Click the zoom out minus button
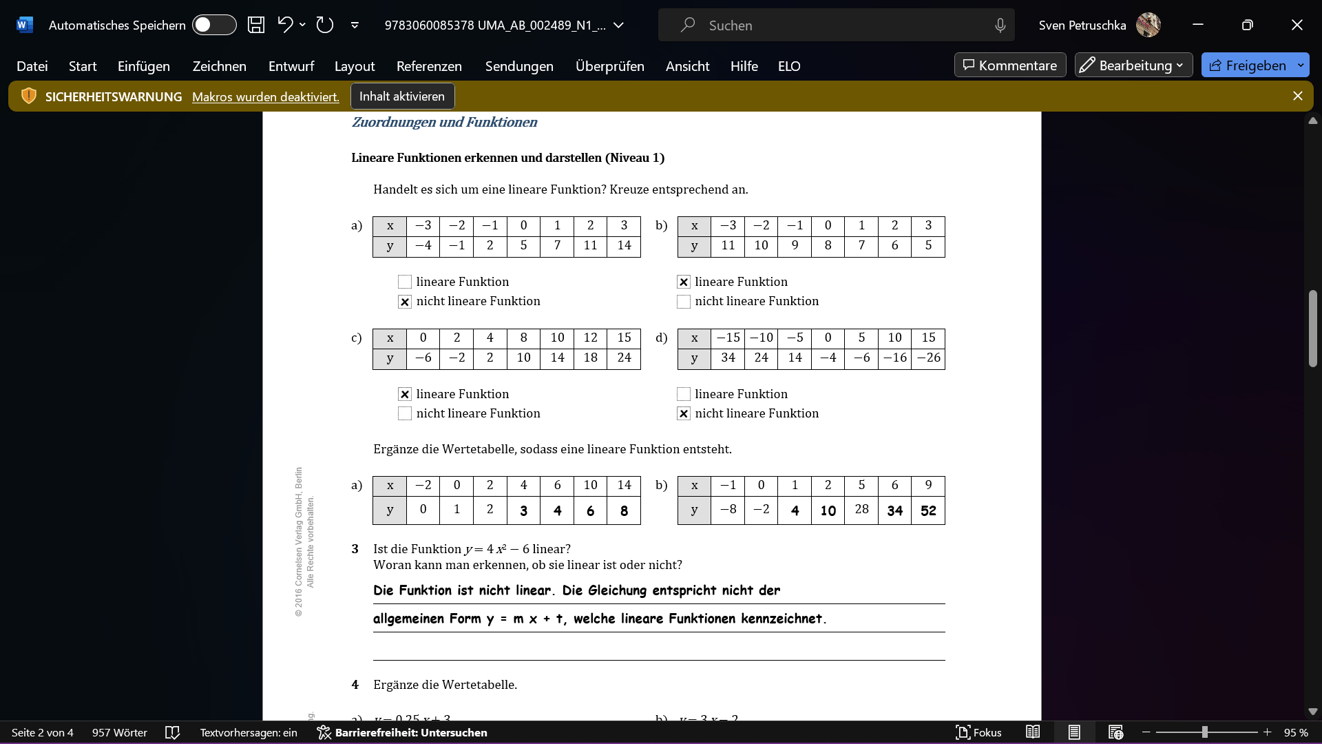The height and width of the screenshot is (744, 1322). tap(1146, 732)
